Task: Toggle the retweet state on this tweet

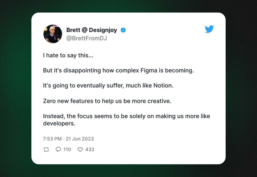Action: click(x=46, y=149)
